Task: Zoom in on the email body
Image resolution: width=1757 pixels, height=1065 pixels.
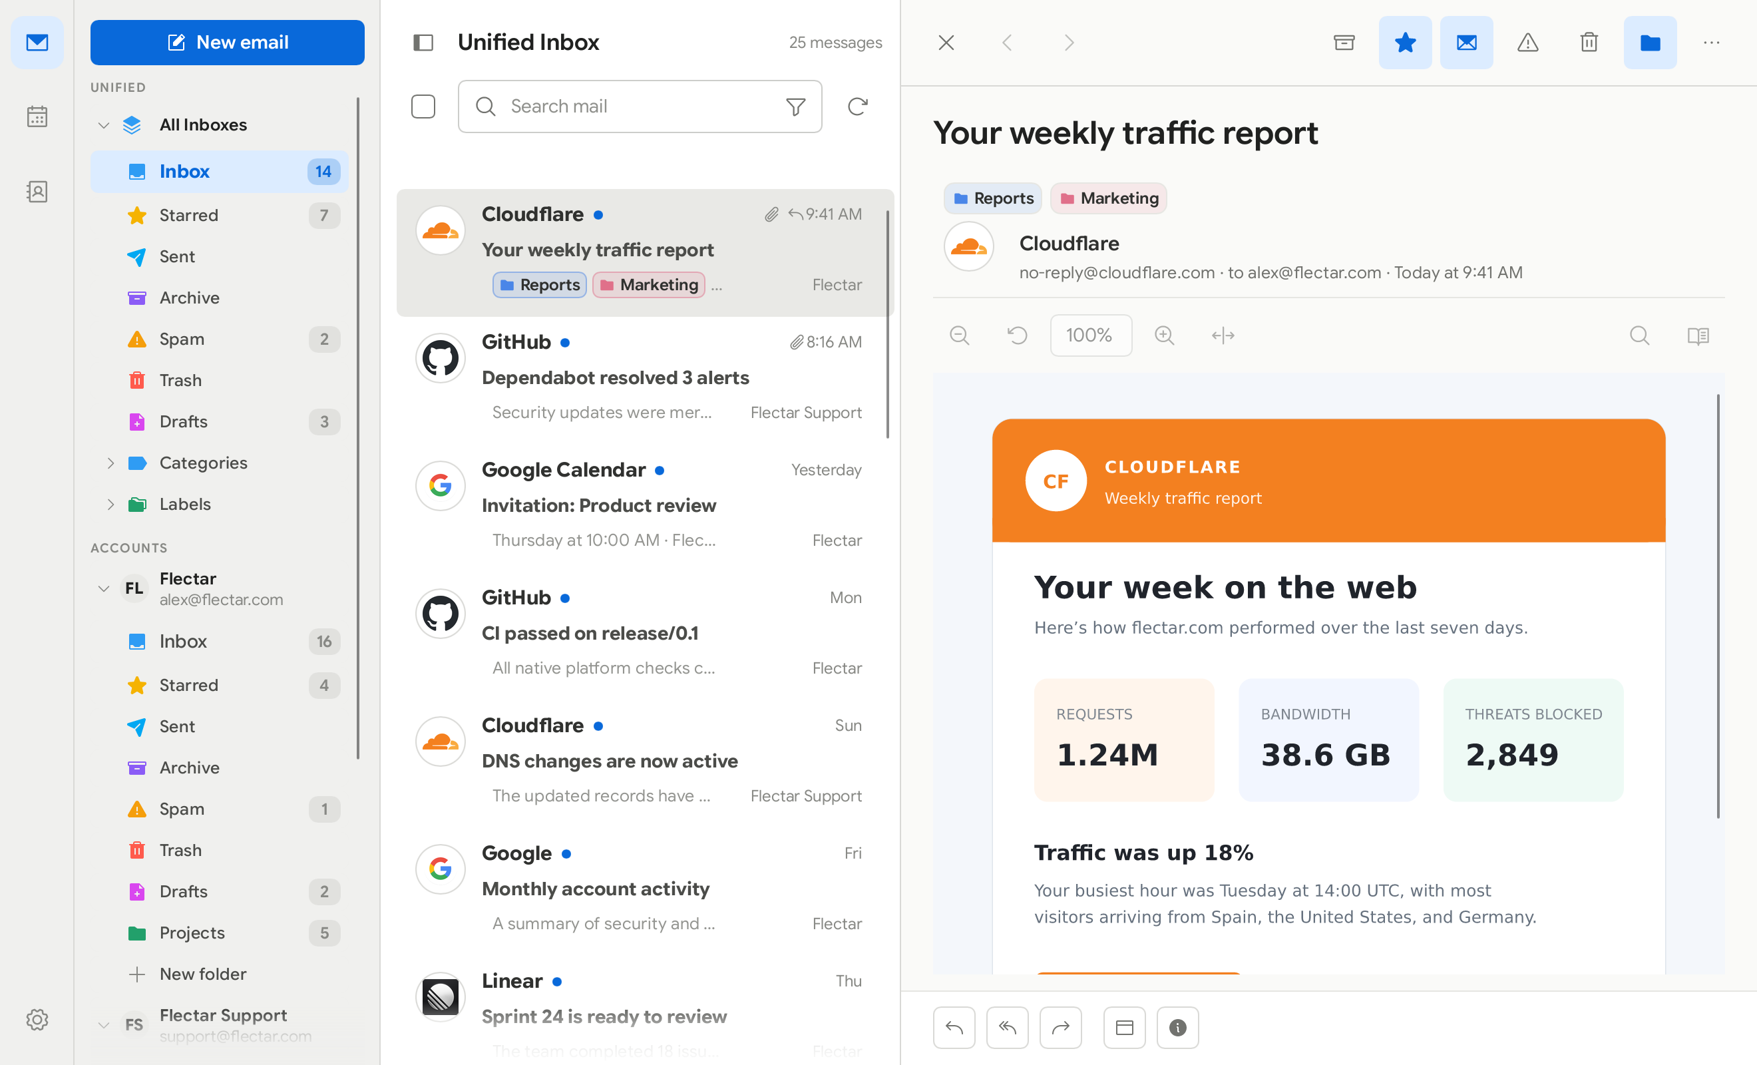Action: pyautogui.click(x=1165, y=335)
